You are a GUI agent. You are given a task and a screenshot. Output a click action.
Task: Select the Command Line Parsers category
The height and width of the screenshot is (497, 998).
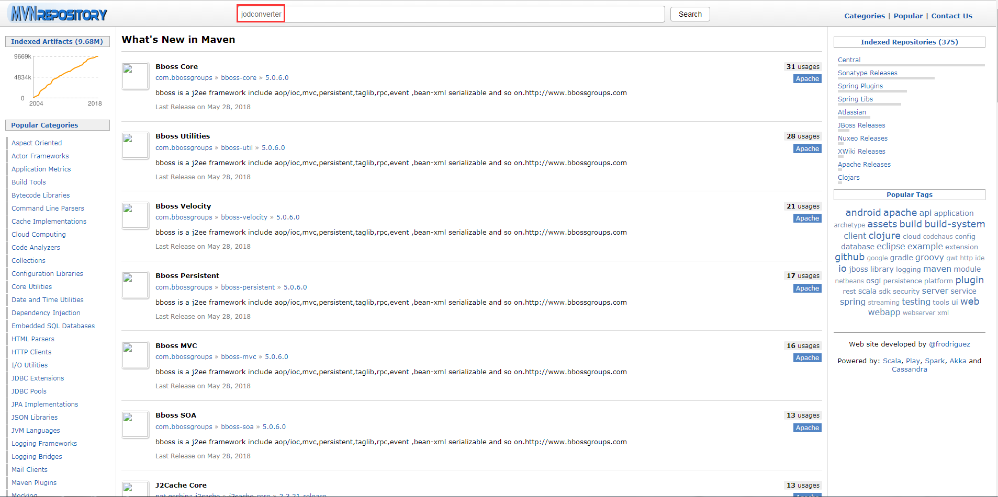click(48, 208)
